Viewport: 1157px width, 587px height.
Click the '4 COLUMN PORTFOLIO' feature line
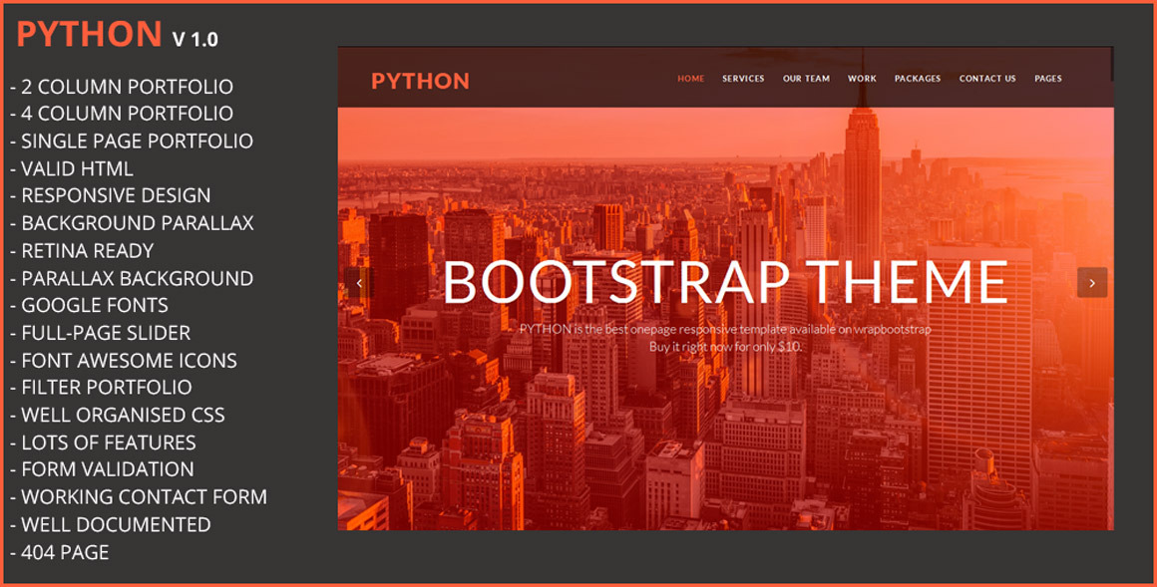(122, 114)
